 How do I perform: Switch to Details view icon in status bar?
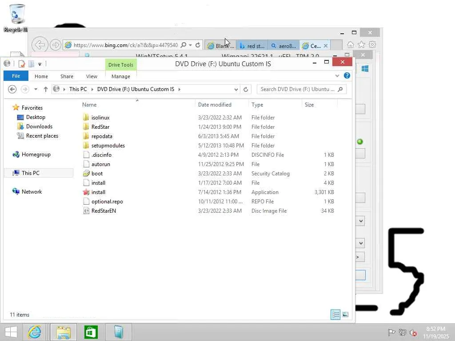(x=335, y=315)
